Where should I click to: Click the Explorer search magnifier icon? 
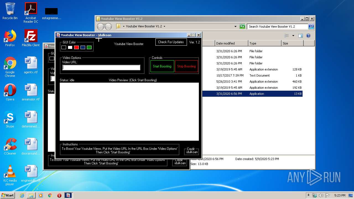coord(311,27)
